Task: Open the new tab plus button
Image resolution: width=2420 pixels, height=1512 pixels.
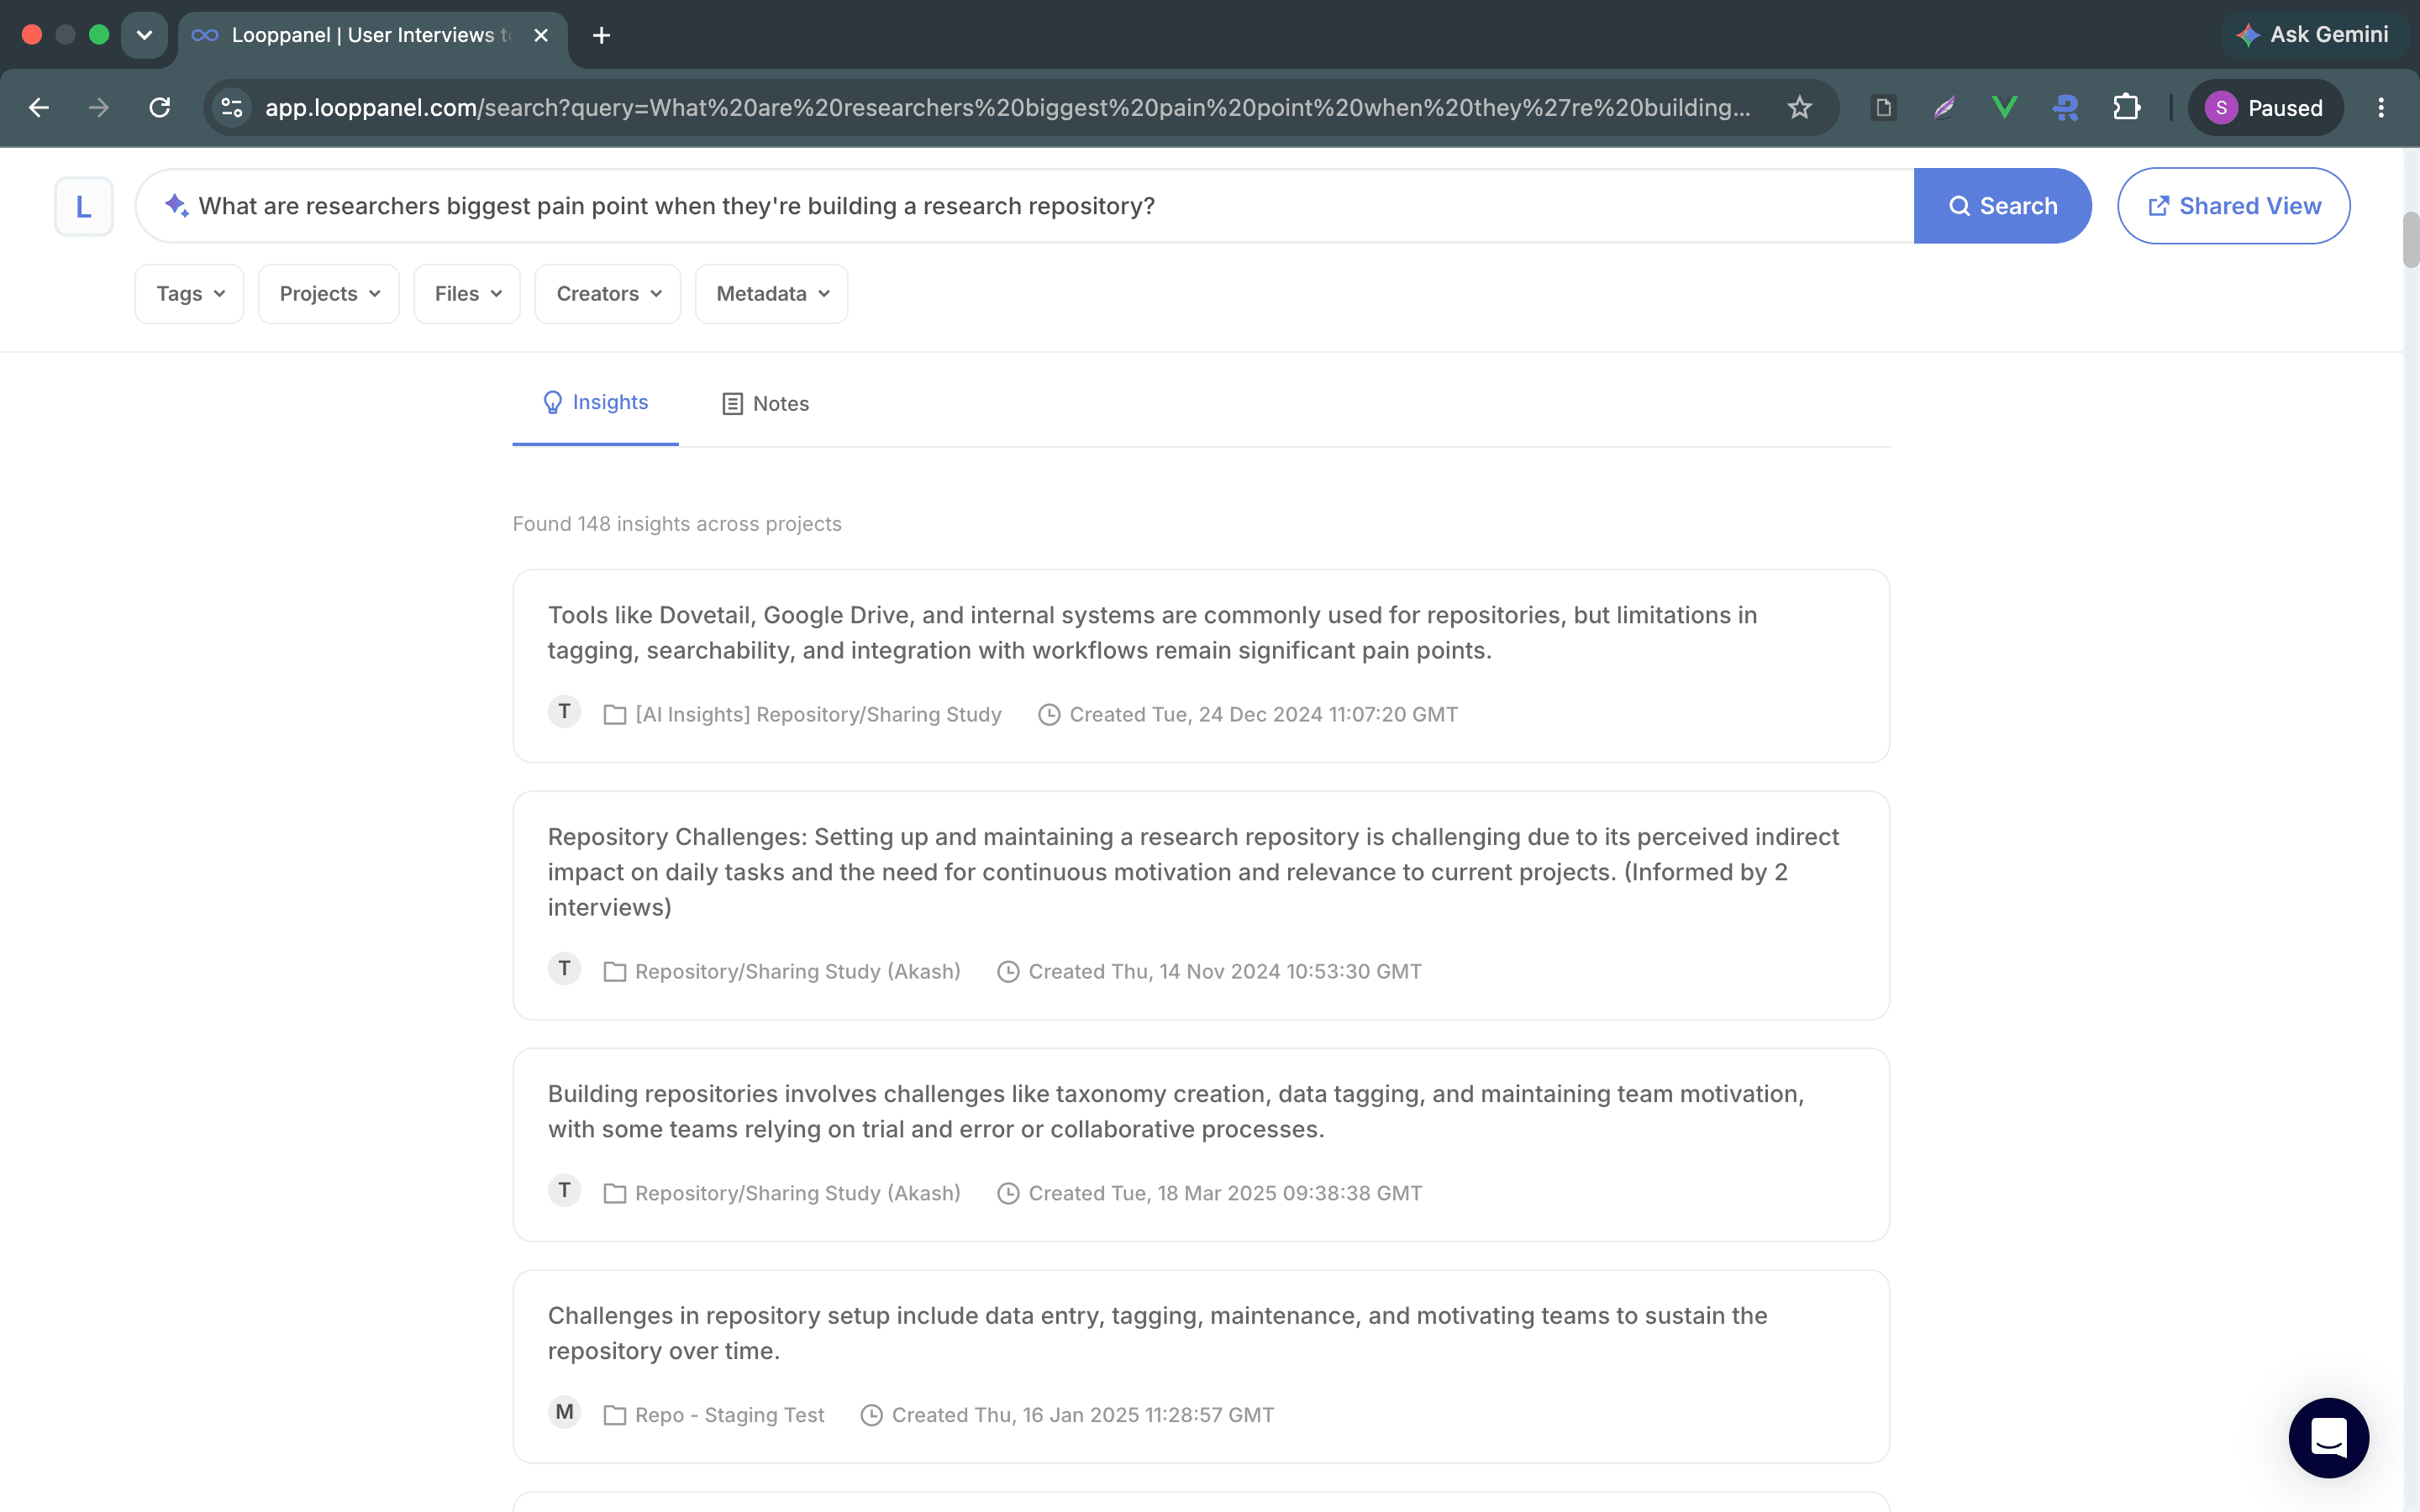Action: point(601,35)
